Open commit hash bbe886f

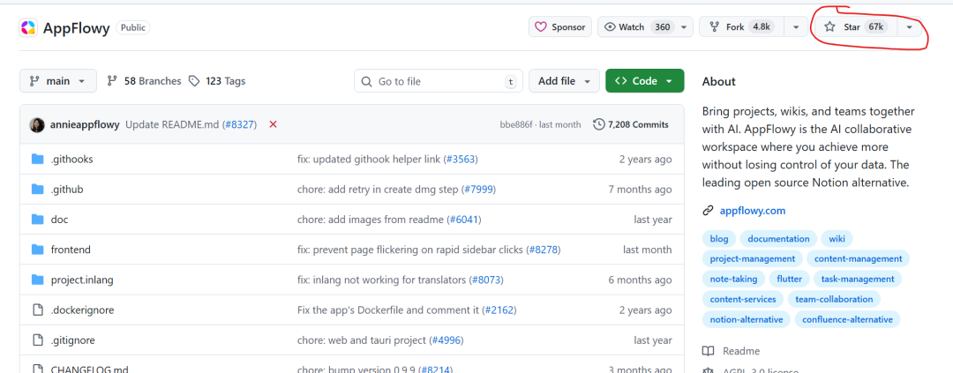[x=516, y=124]
